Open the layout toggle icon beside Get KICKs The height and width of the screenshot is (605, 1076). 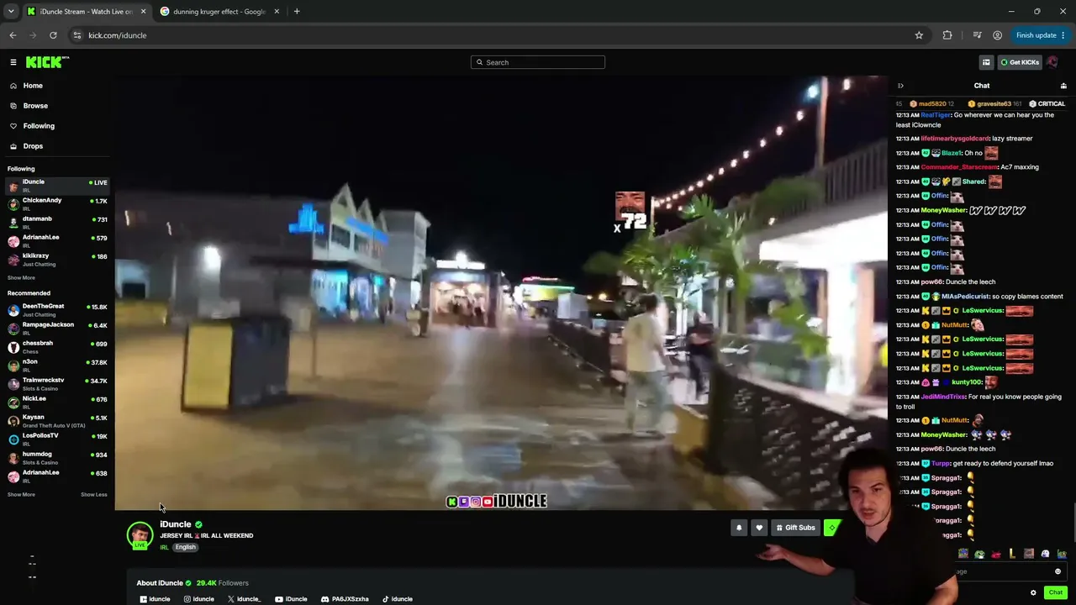[x=986, y=62]
